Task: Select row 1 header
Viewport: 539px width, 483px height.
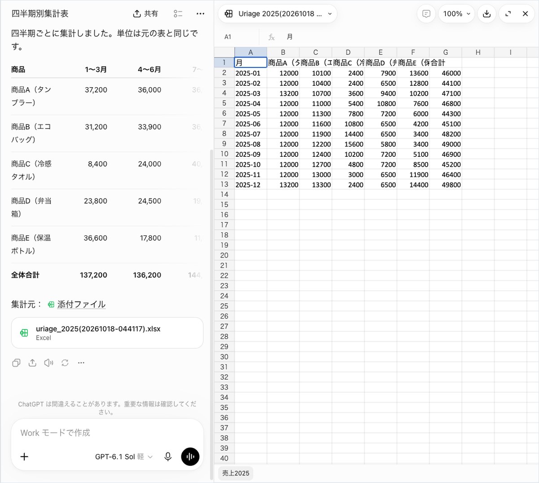Action: tap(224, 62)
